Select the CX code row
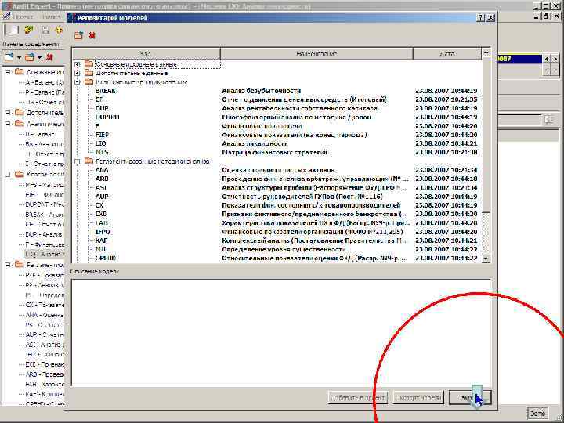Image resolution: width=564 pixels, height=423 pixels. point(277,205)
